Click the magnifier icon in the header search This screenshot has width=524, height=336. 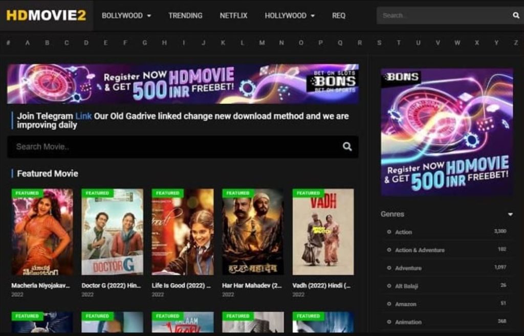516,15
